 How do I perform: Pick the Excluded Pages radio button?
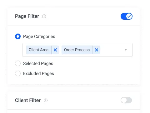click(18, 73)
